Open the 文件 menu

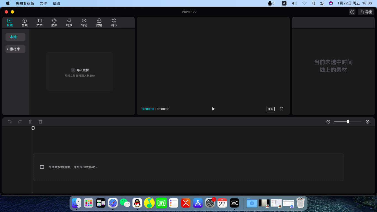43,3
